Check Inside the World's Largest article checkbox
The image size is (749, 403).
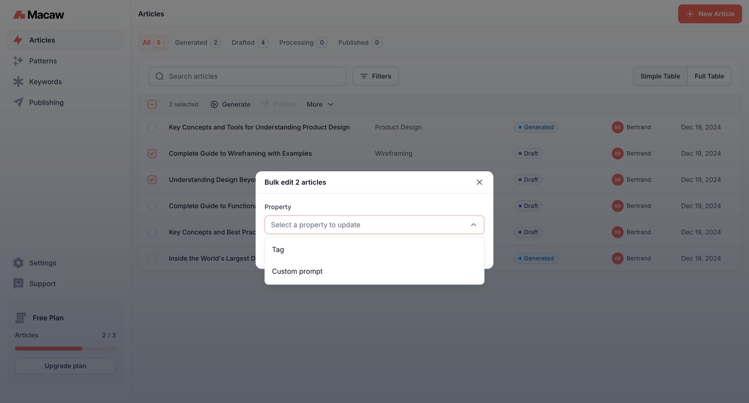pyautogui.click(x=152, y=258)
